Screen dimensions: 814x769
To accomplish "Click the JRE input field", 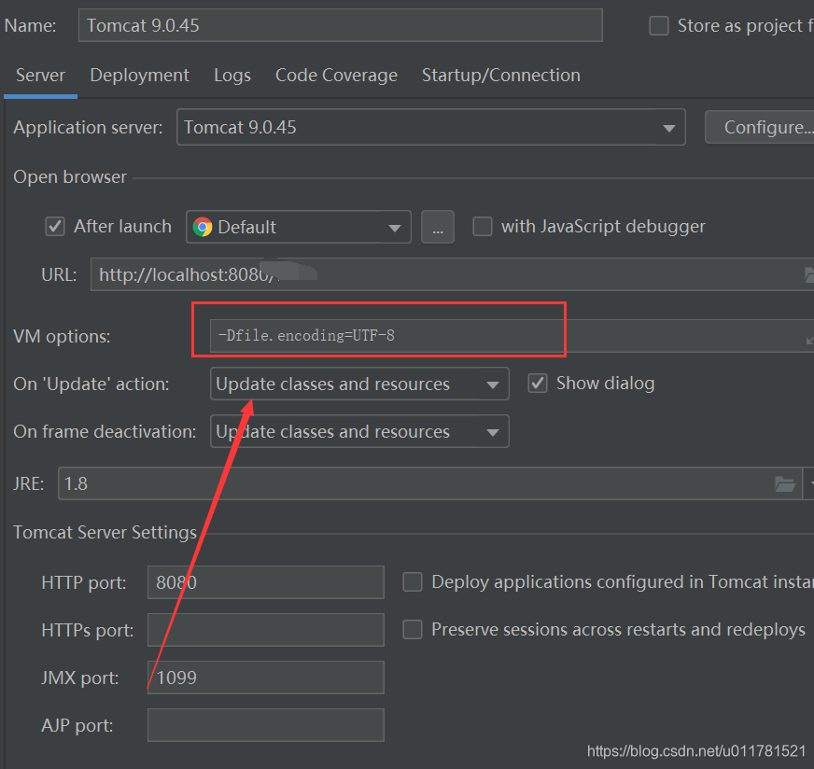I will [x=430, y=483].
